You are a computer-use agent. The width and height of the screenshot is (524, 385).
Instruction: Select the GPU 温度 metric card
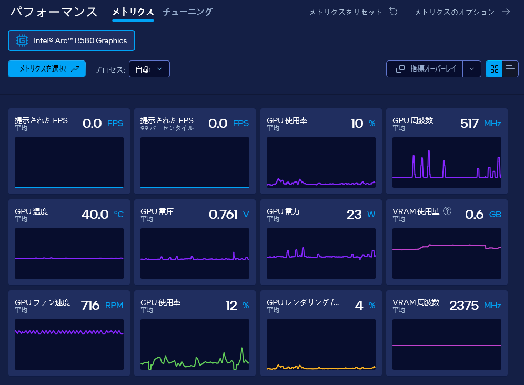point(69,242)
